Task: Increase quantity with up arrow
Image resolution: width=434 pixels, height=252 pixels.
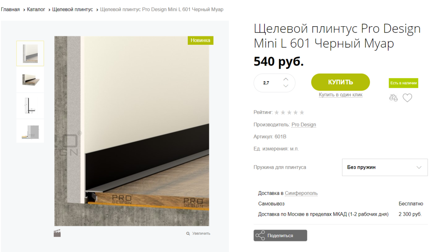Action: [x=286, y=79]
